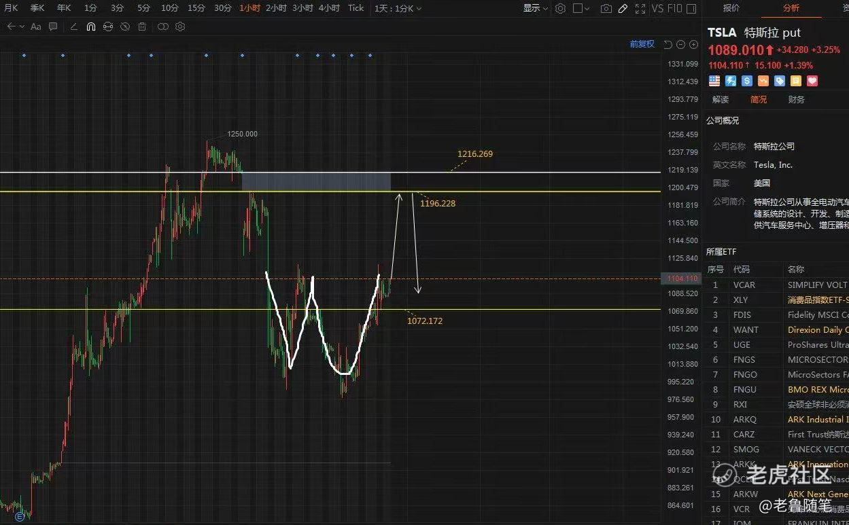849x525 pixels.
Task: Select the 10分 timeframe
Action: coord(170,8)
